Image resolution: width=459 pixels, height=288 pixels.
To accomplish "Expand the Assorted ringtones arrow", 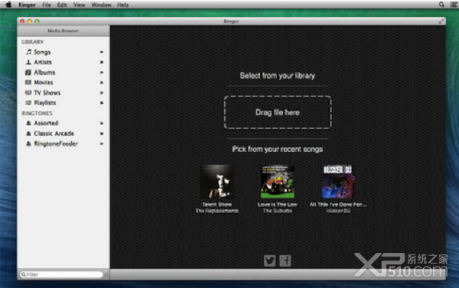I will click(x=102, y=123).
